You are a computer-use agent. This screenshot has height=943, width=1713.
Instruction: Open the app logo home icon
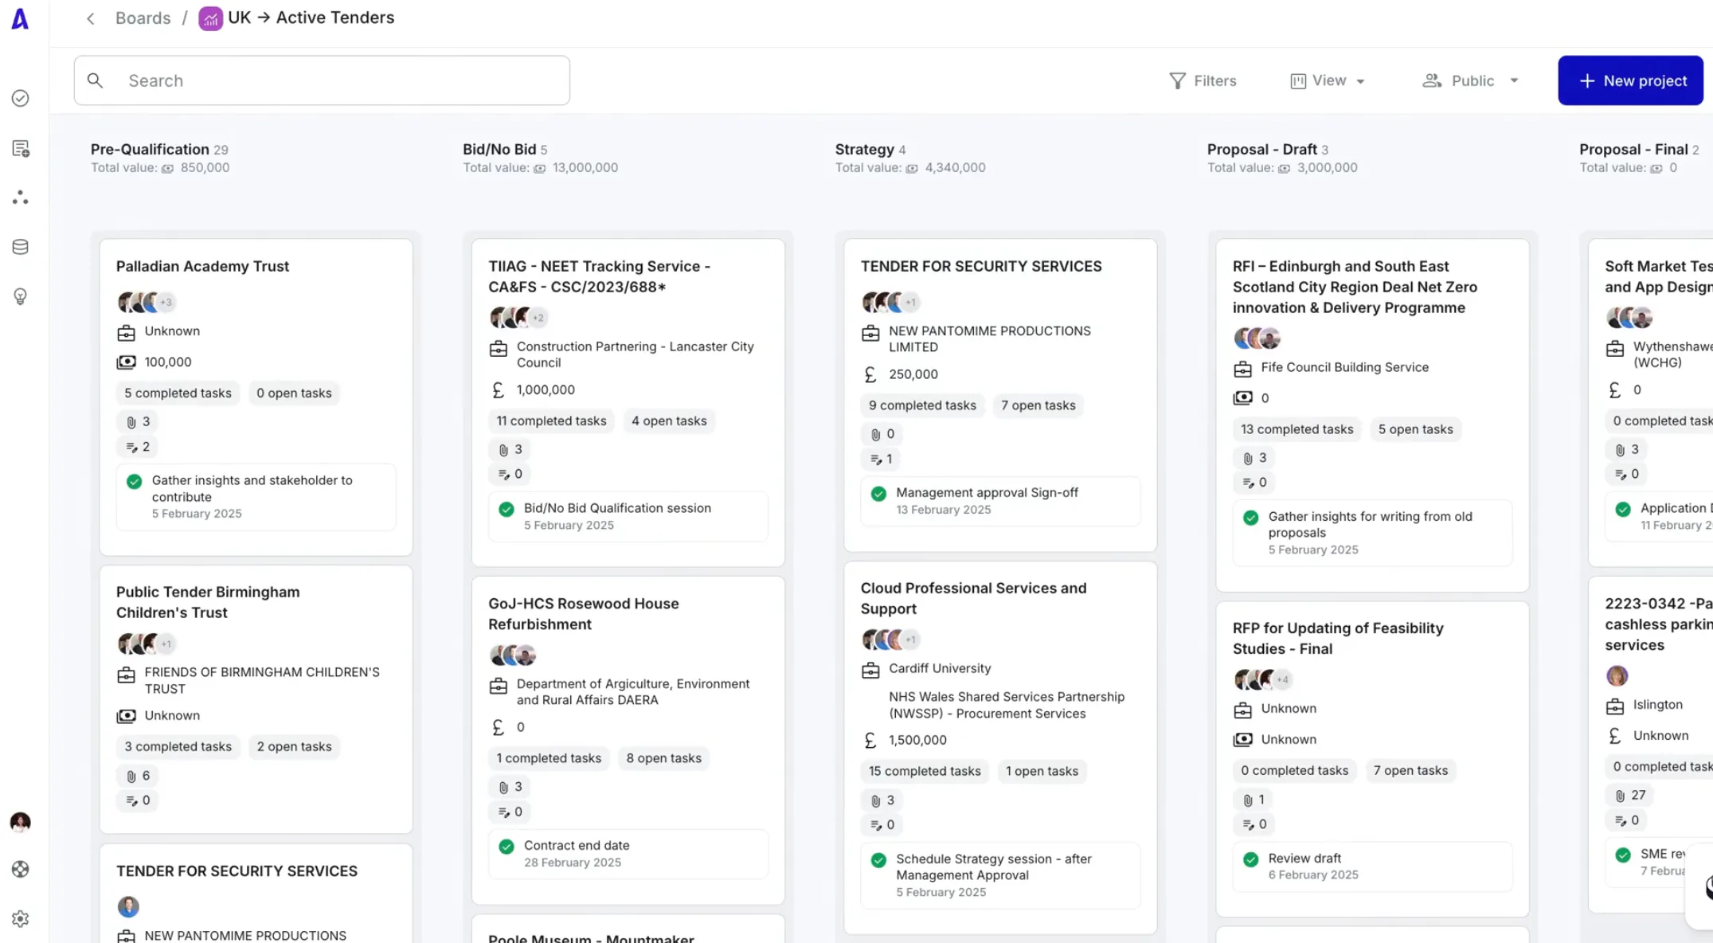pos(20,18)
